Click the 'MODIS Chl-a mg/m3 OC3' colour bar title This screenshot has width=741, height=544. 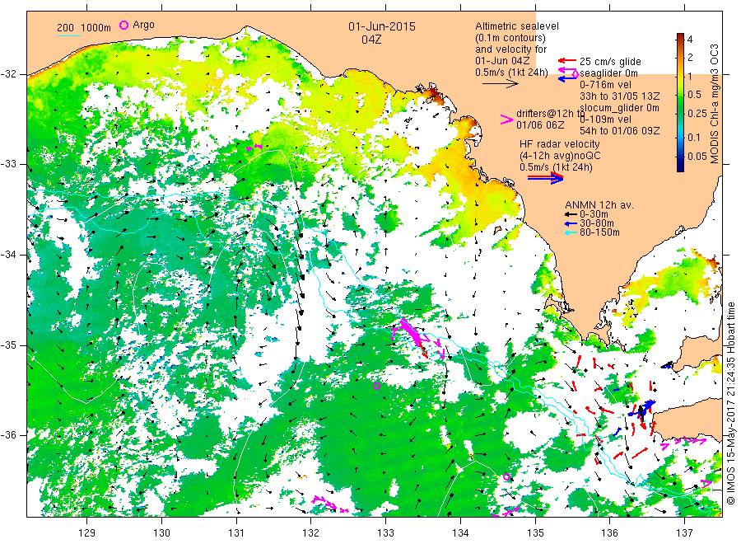(714, 104)
